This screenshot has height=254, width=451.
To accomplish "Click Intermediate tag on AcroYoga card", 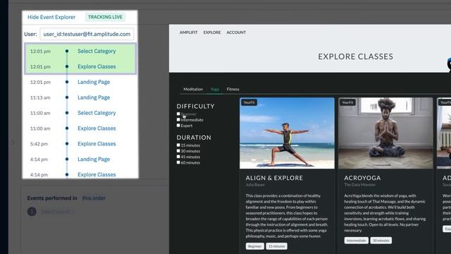I will click(x=356, y=241).
